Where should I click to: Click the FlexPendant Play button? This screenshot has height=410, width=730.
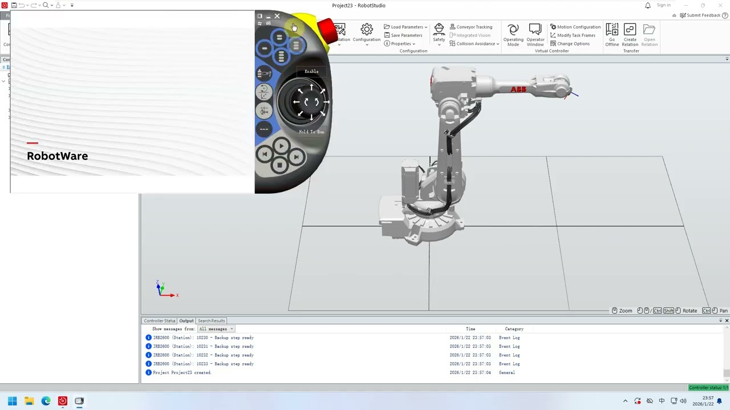(281, 146)
